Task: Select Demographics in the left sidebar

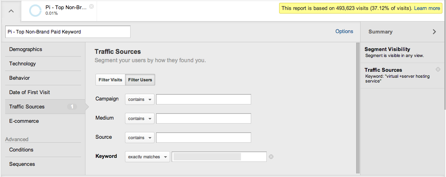Action: 26,49
